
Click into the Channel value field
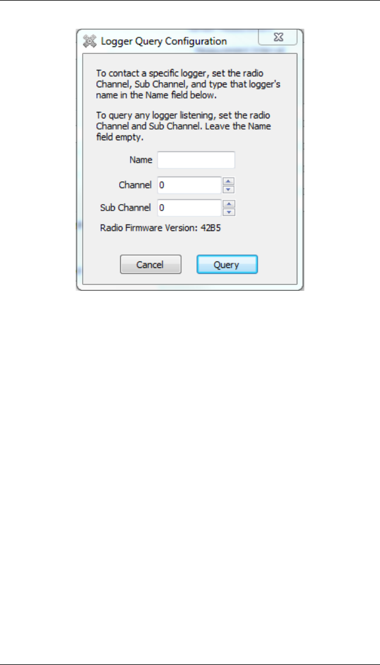click(x=189, y=185)
